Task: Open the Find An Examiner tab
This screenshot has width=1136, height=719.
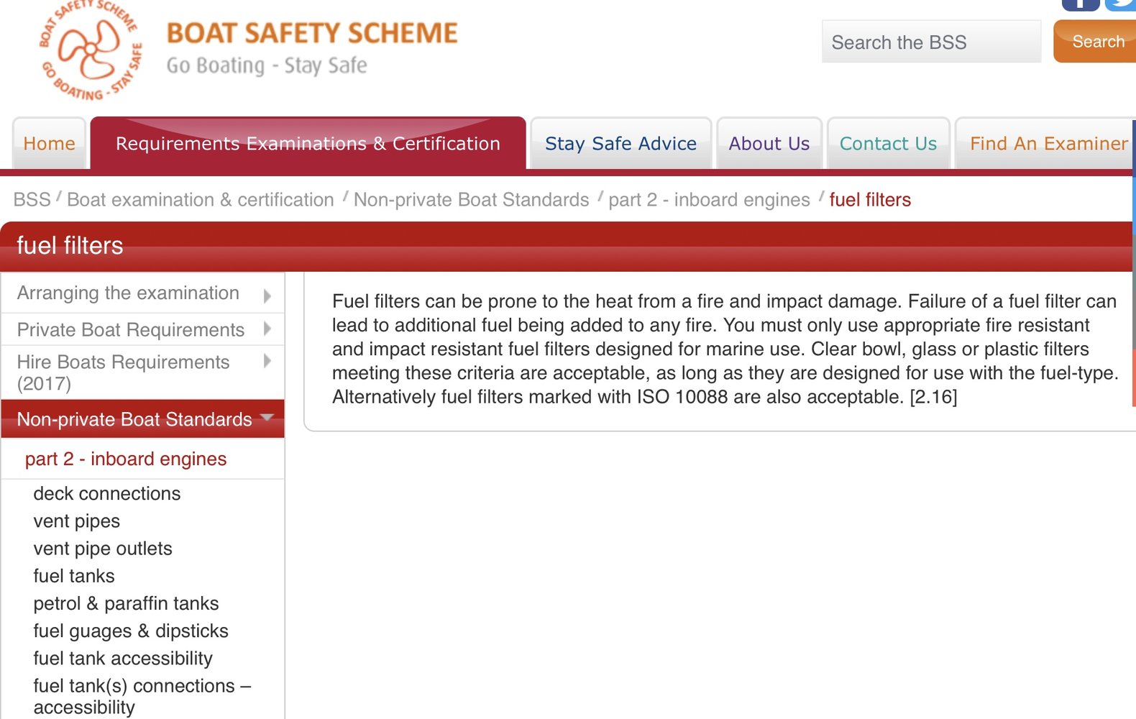Action: (1048, 144)
